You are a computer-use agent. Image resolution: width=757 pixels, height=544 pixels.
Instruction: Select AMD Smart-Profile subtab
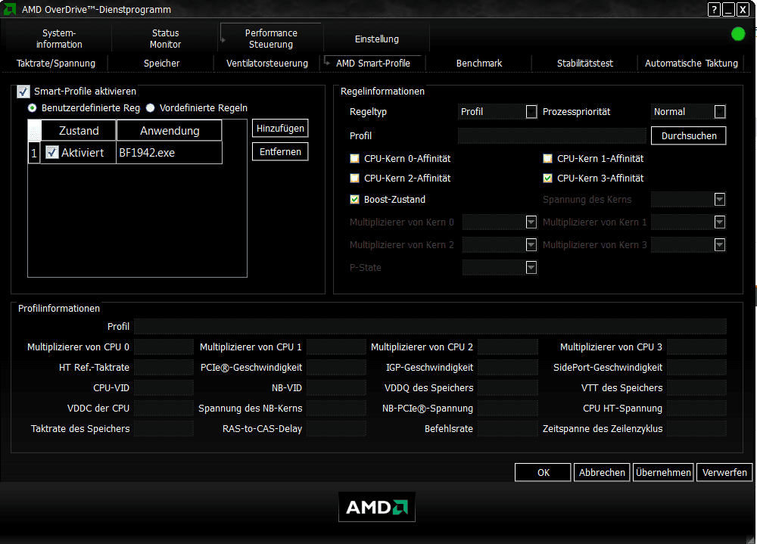(x=372, y=64)
